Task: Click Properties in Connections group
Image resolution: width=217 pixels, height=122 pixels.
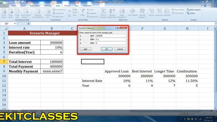Action: pyautogui.click(x=58, y=13)
